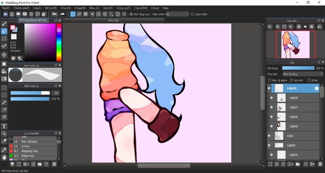Viewport: 325px width, 173px height.
Task: Open add-brush dropdown arrow in brush panel
Action: [28, 164]
